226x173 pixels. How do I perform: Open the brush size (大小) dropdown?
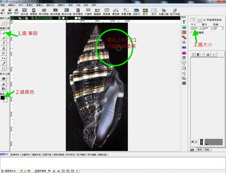tap(201, 28)
